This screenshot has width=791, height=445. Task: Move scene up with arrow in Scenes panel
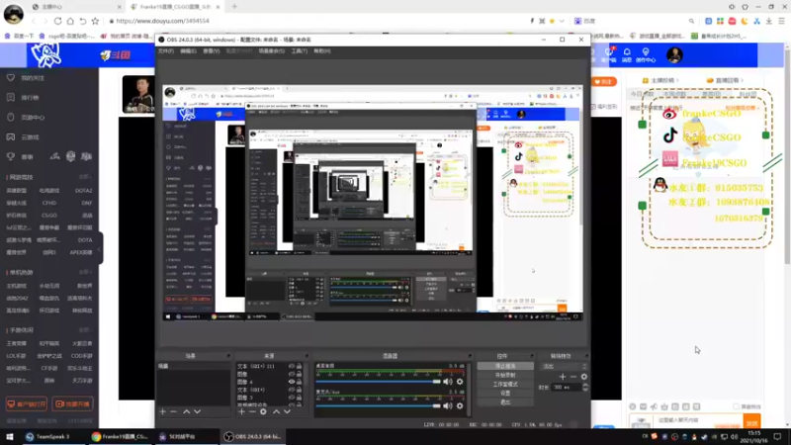(186, 411)
